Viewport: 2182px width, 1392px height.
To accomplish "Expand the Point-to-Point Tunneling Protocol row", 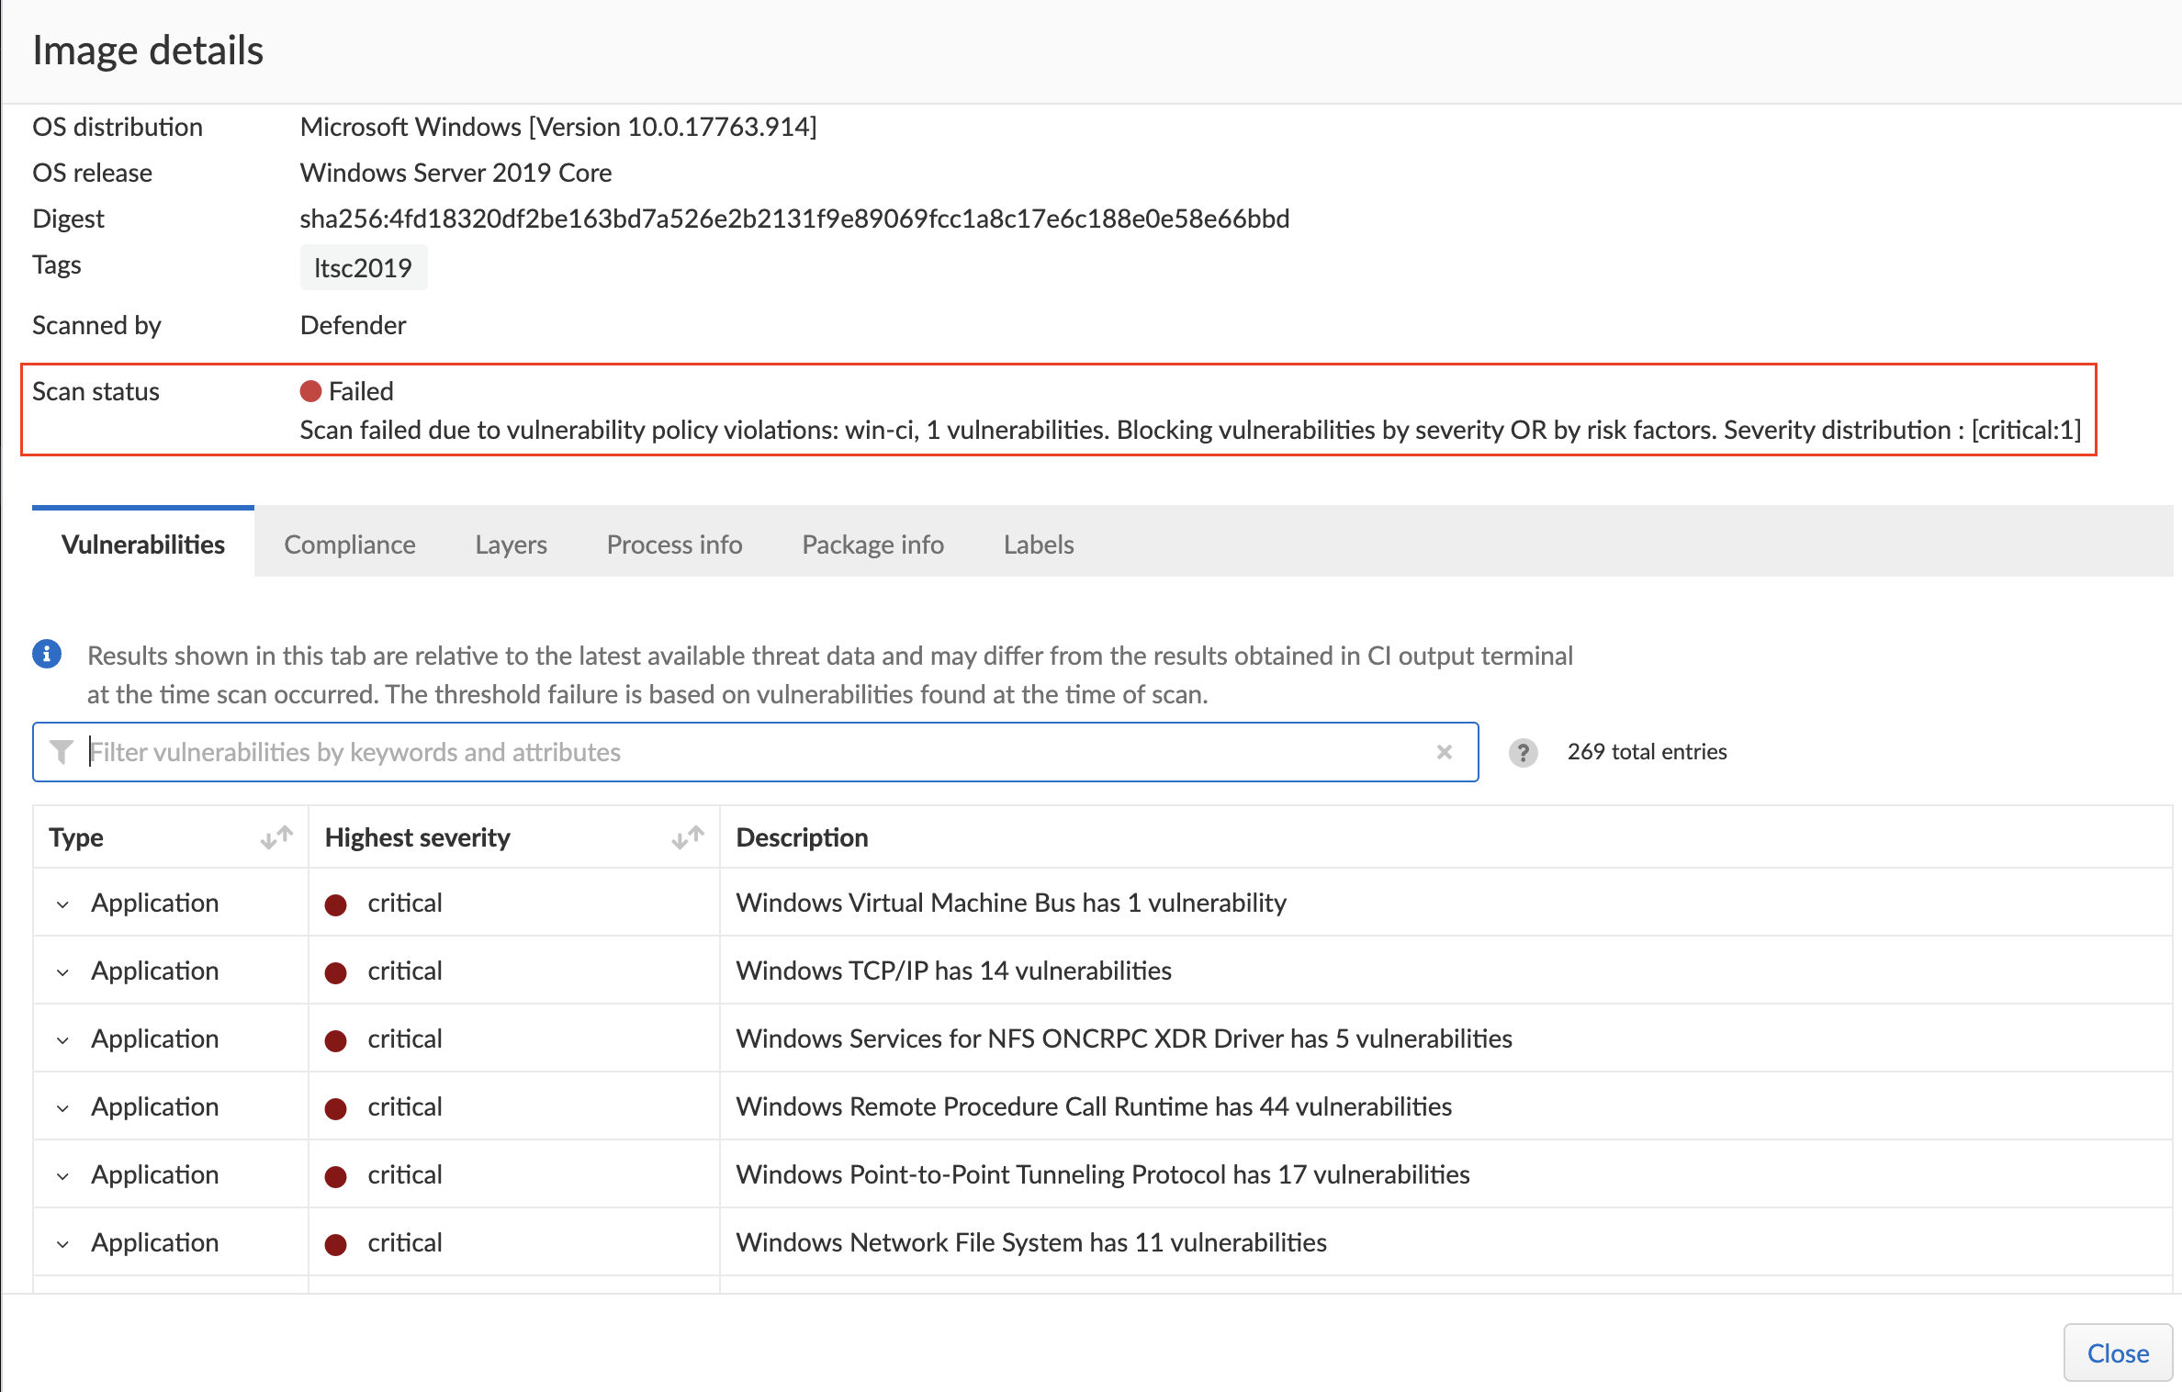I will pyautogui.click(x=62, y=1176).
